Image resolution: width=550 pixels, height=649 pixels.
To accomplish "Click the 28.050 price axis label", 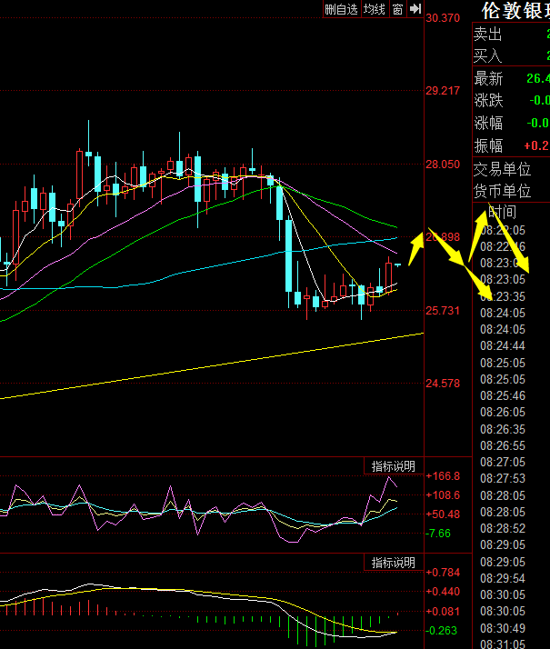I will point(443,165).
